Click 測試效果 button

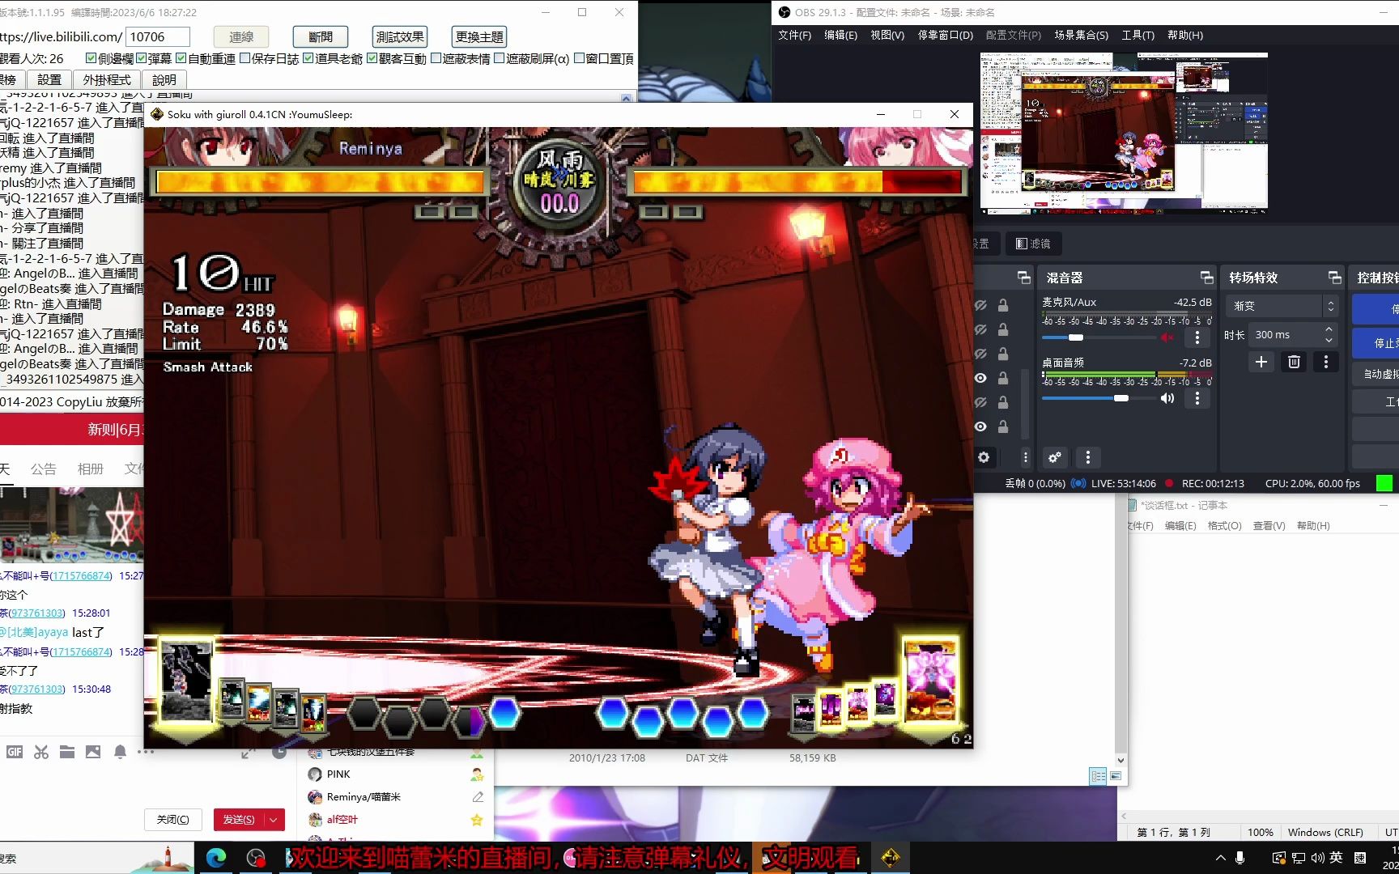[400, 36]
